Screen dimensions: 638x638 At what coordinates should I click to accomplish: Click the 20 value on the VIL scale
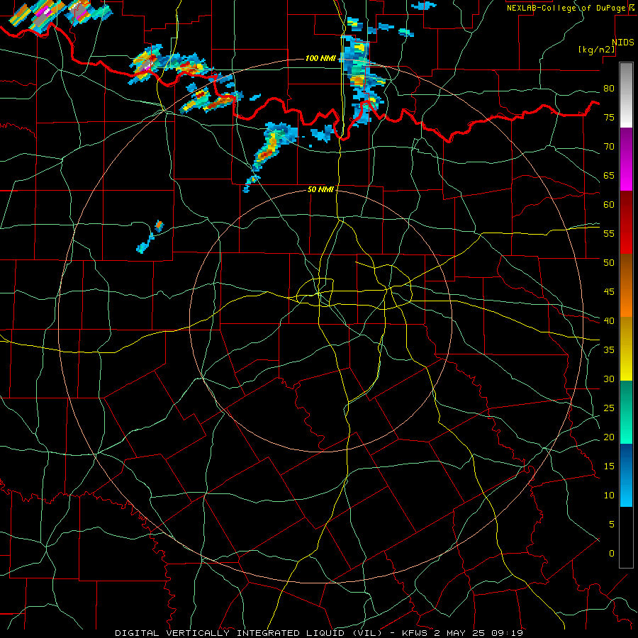(x=609, y=437)
